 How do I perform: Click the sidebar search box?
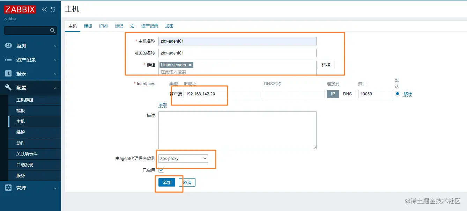coord(30,30)
